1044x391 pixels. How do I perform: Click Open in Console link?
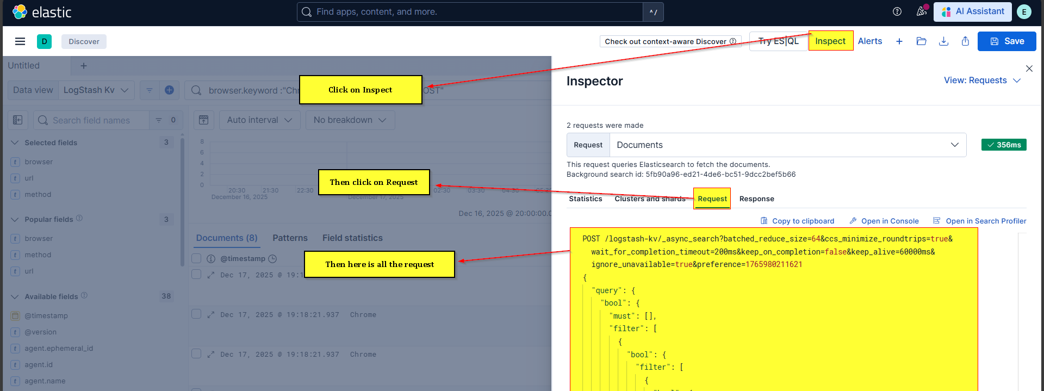884,221
